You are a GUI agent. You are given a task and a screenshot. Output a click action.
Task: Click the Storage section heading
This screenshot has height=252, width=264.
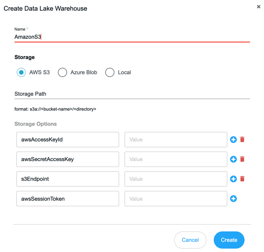25,57
